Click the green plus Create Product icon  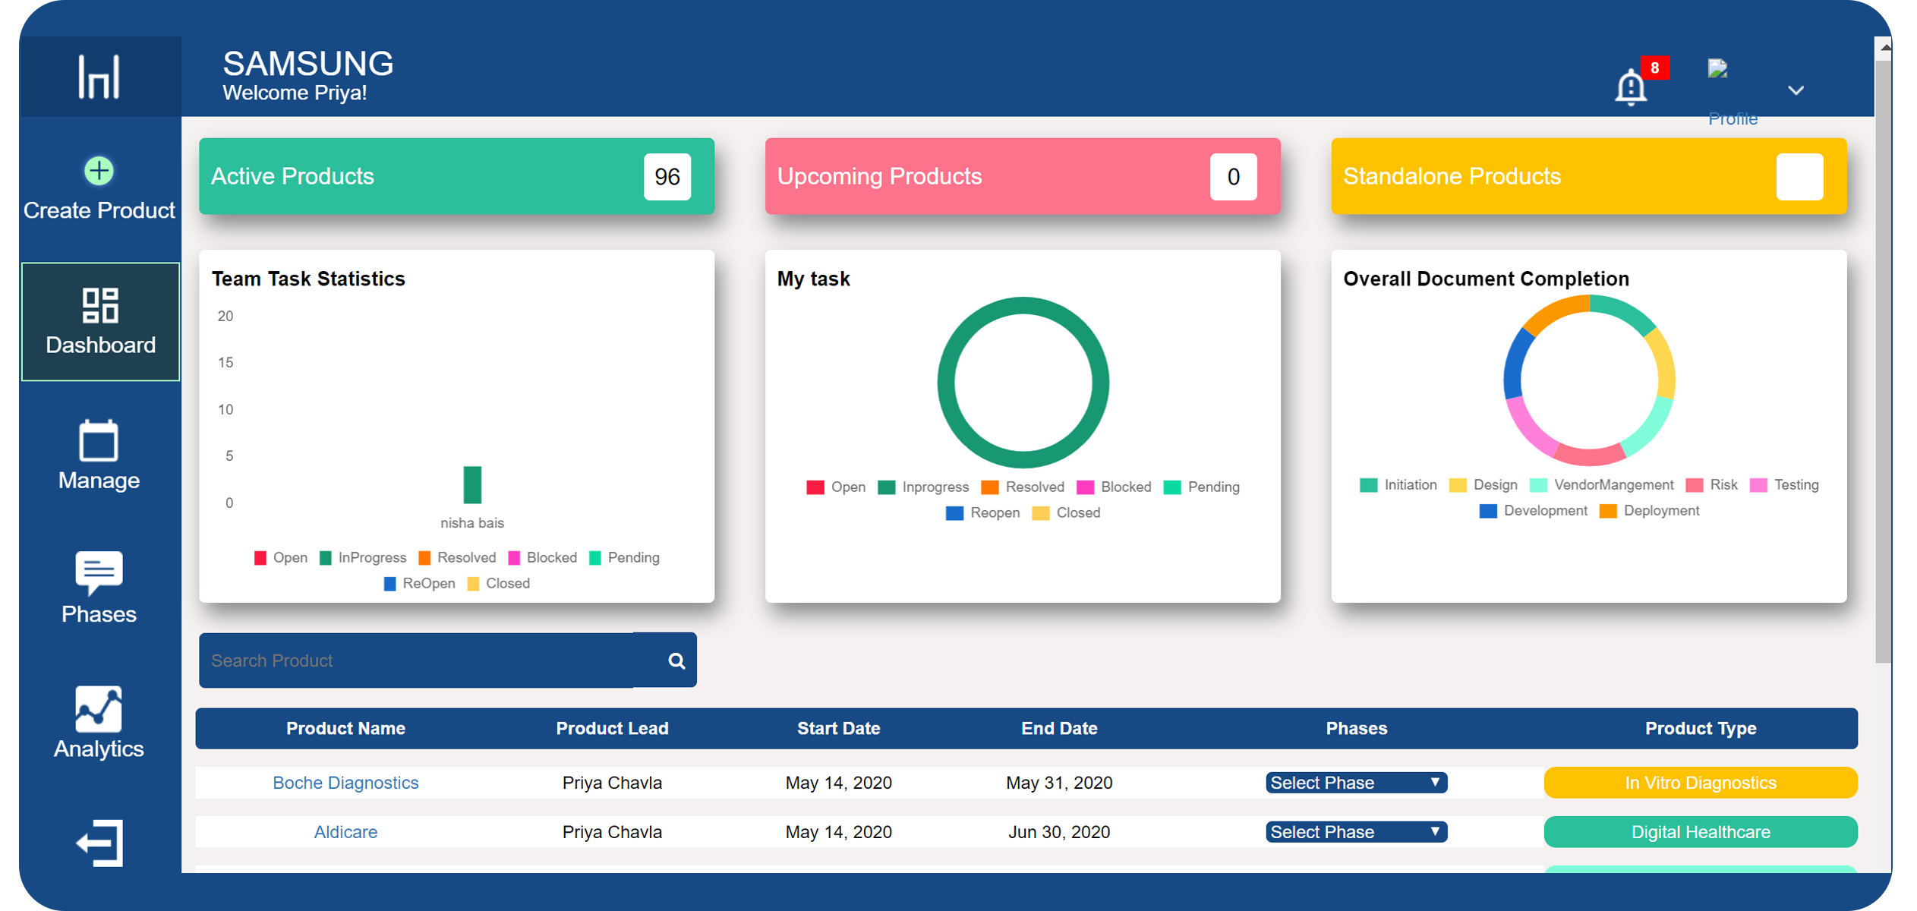99,171
